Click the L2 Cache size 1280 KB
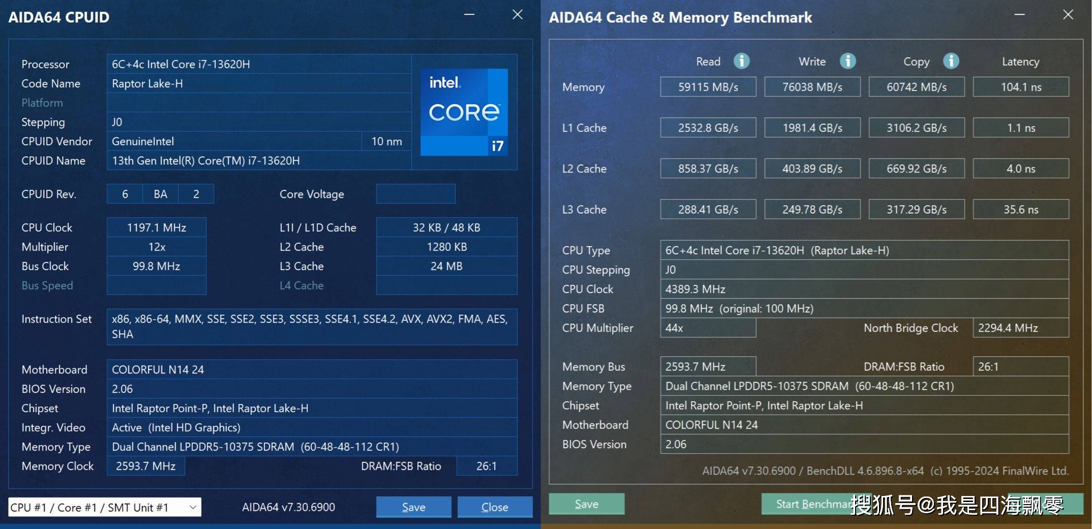The height and width of the screenshot is (529, 1092). tap(446, 247)
